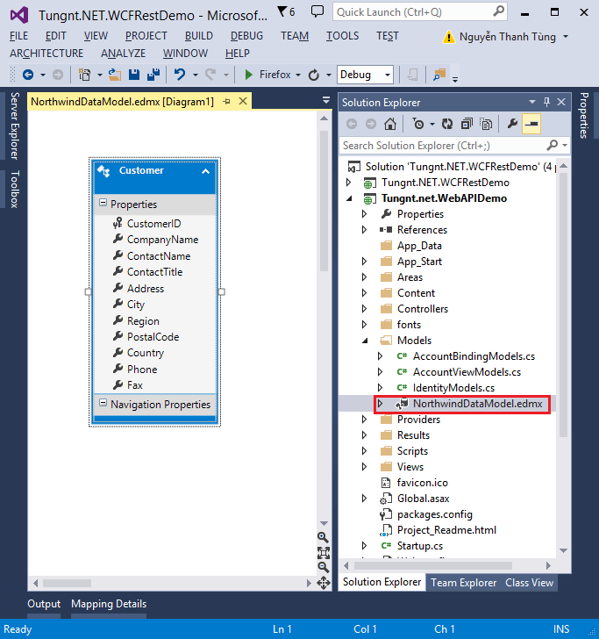Pin the NorthwindDataModel.edmx tab
The image size is (599, 639).
[227, 102]
